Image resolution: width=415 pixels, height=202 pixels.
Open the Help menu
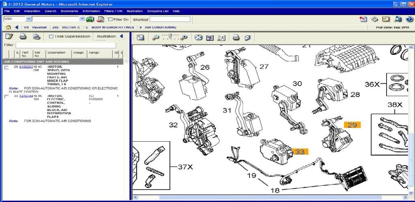point(176,11)
